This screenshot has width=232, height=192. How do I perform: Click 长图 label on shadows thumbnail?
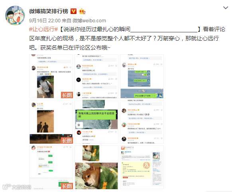coord(67,141)
